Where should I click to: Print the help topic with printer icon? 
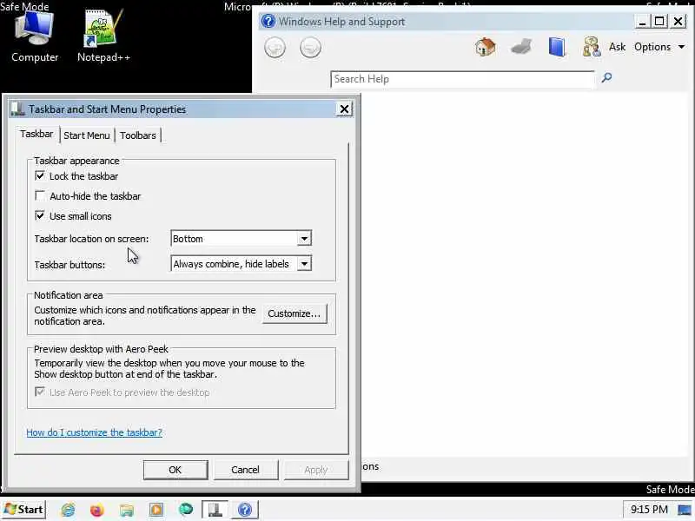521,47
